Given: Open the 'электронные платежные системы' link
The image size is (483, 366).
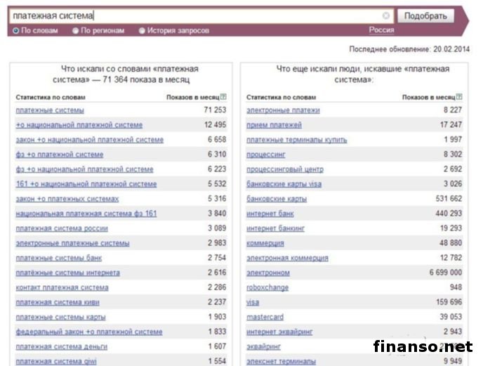Looking at the screenshot, I should [x=72, y=243].
